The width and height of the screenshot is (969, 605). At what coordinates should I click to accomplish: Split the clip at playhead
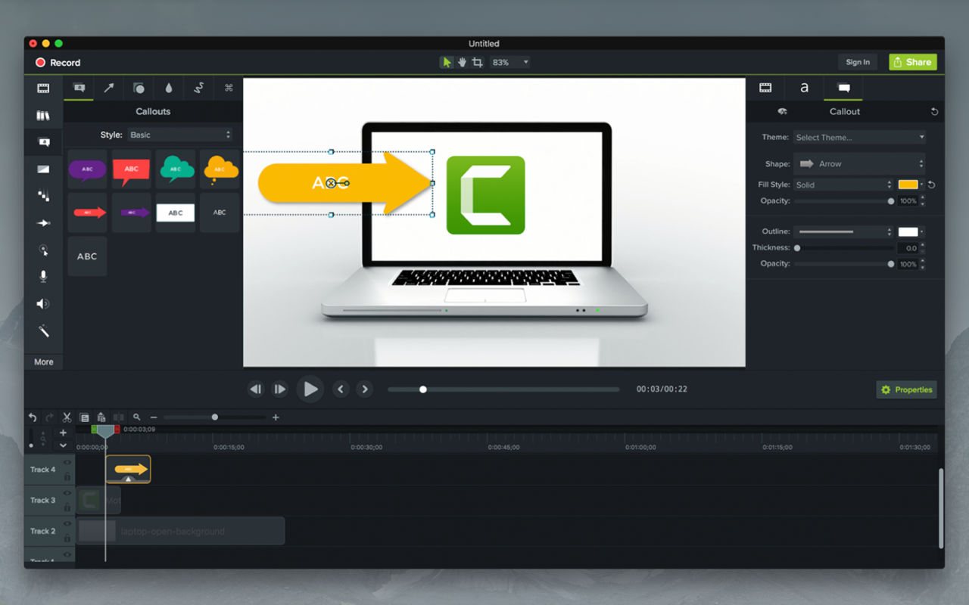119,417
